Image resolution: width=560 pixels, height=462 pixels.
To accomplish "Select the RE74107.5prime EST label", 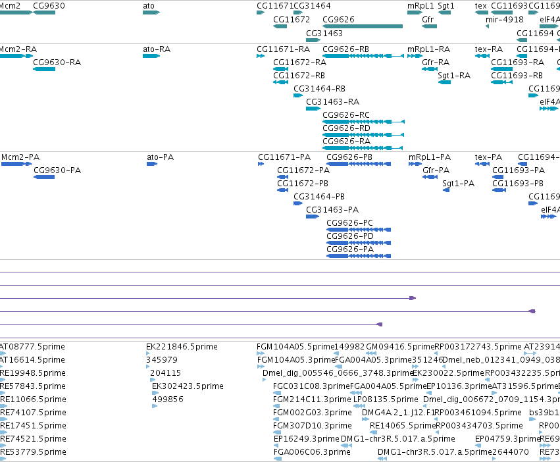I will tap(33, 413).
